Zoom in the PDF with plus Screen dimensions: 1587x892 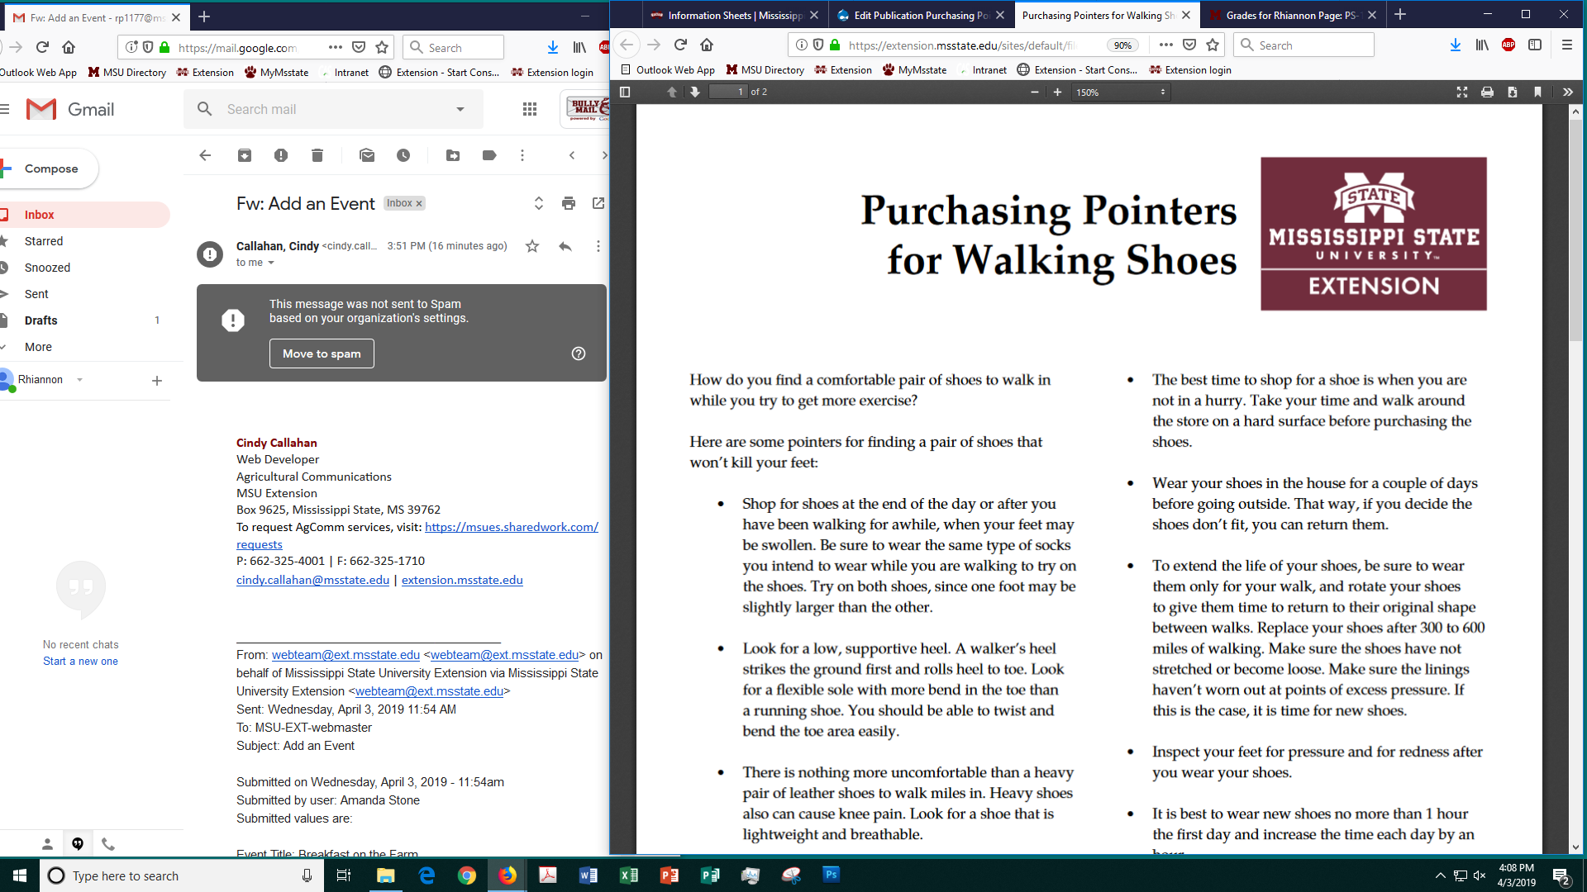coord(1057,92)
